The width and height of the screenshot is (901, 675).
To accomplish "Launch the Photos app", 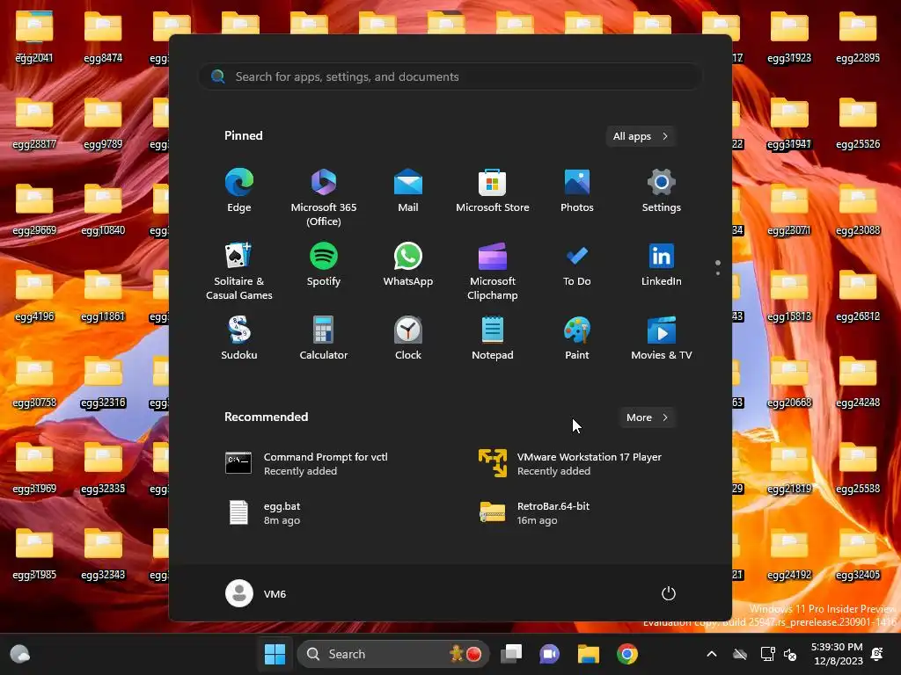I will [x=577, y=191].
